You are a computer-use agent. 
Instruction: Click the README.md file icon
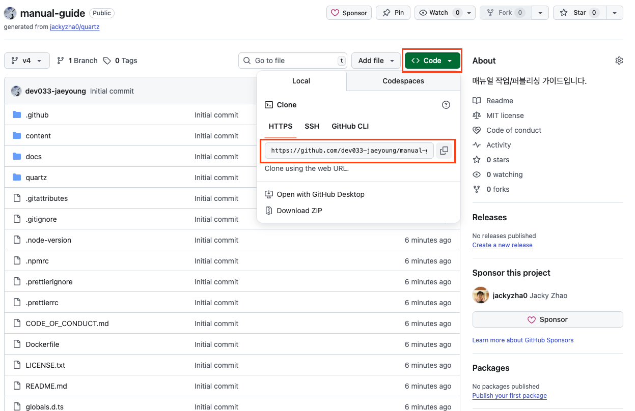pos(17,386)
